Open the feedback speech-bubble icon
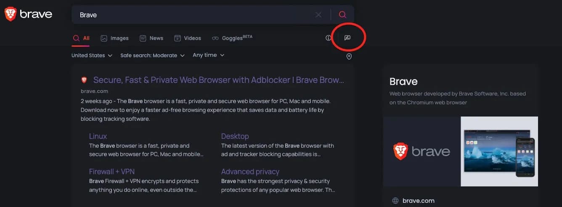The height and width of the screenshot is (207, 562). (x=347, y=38)
